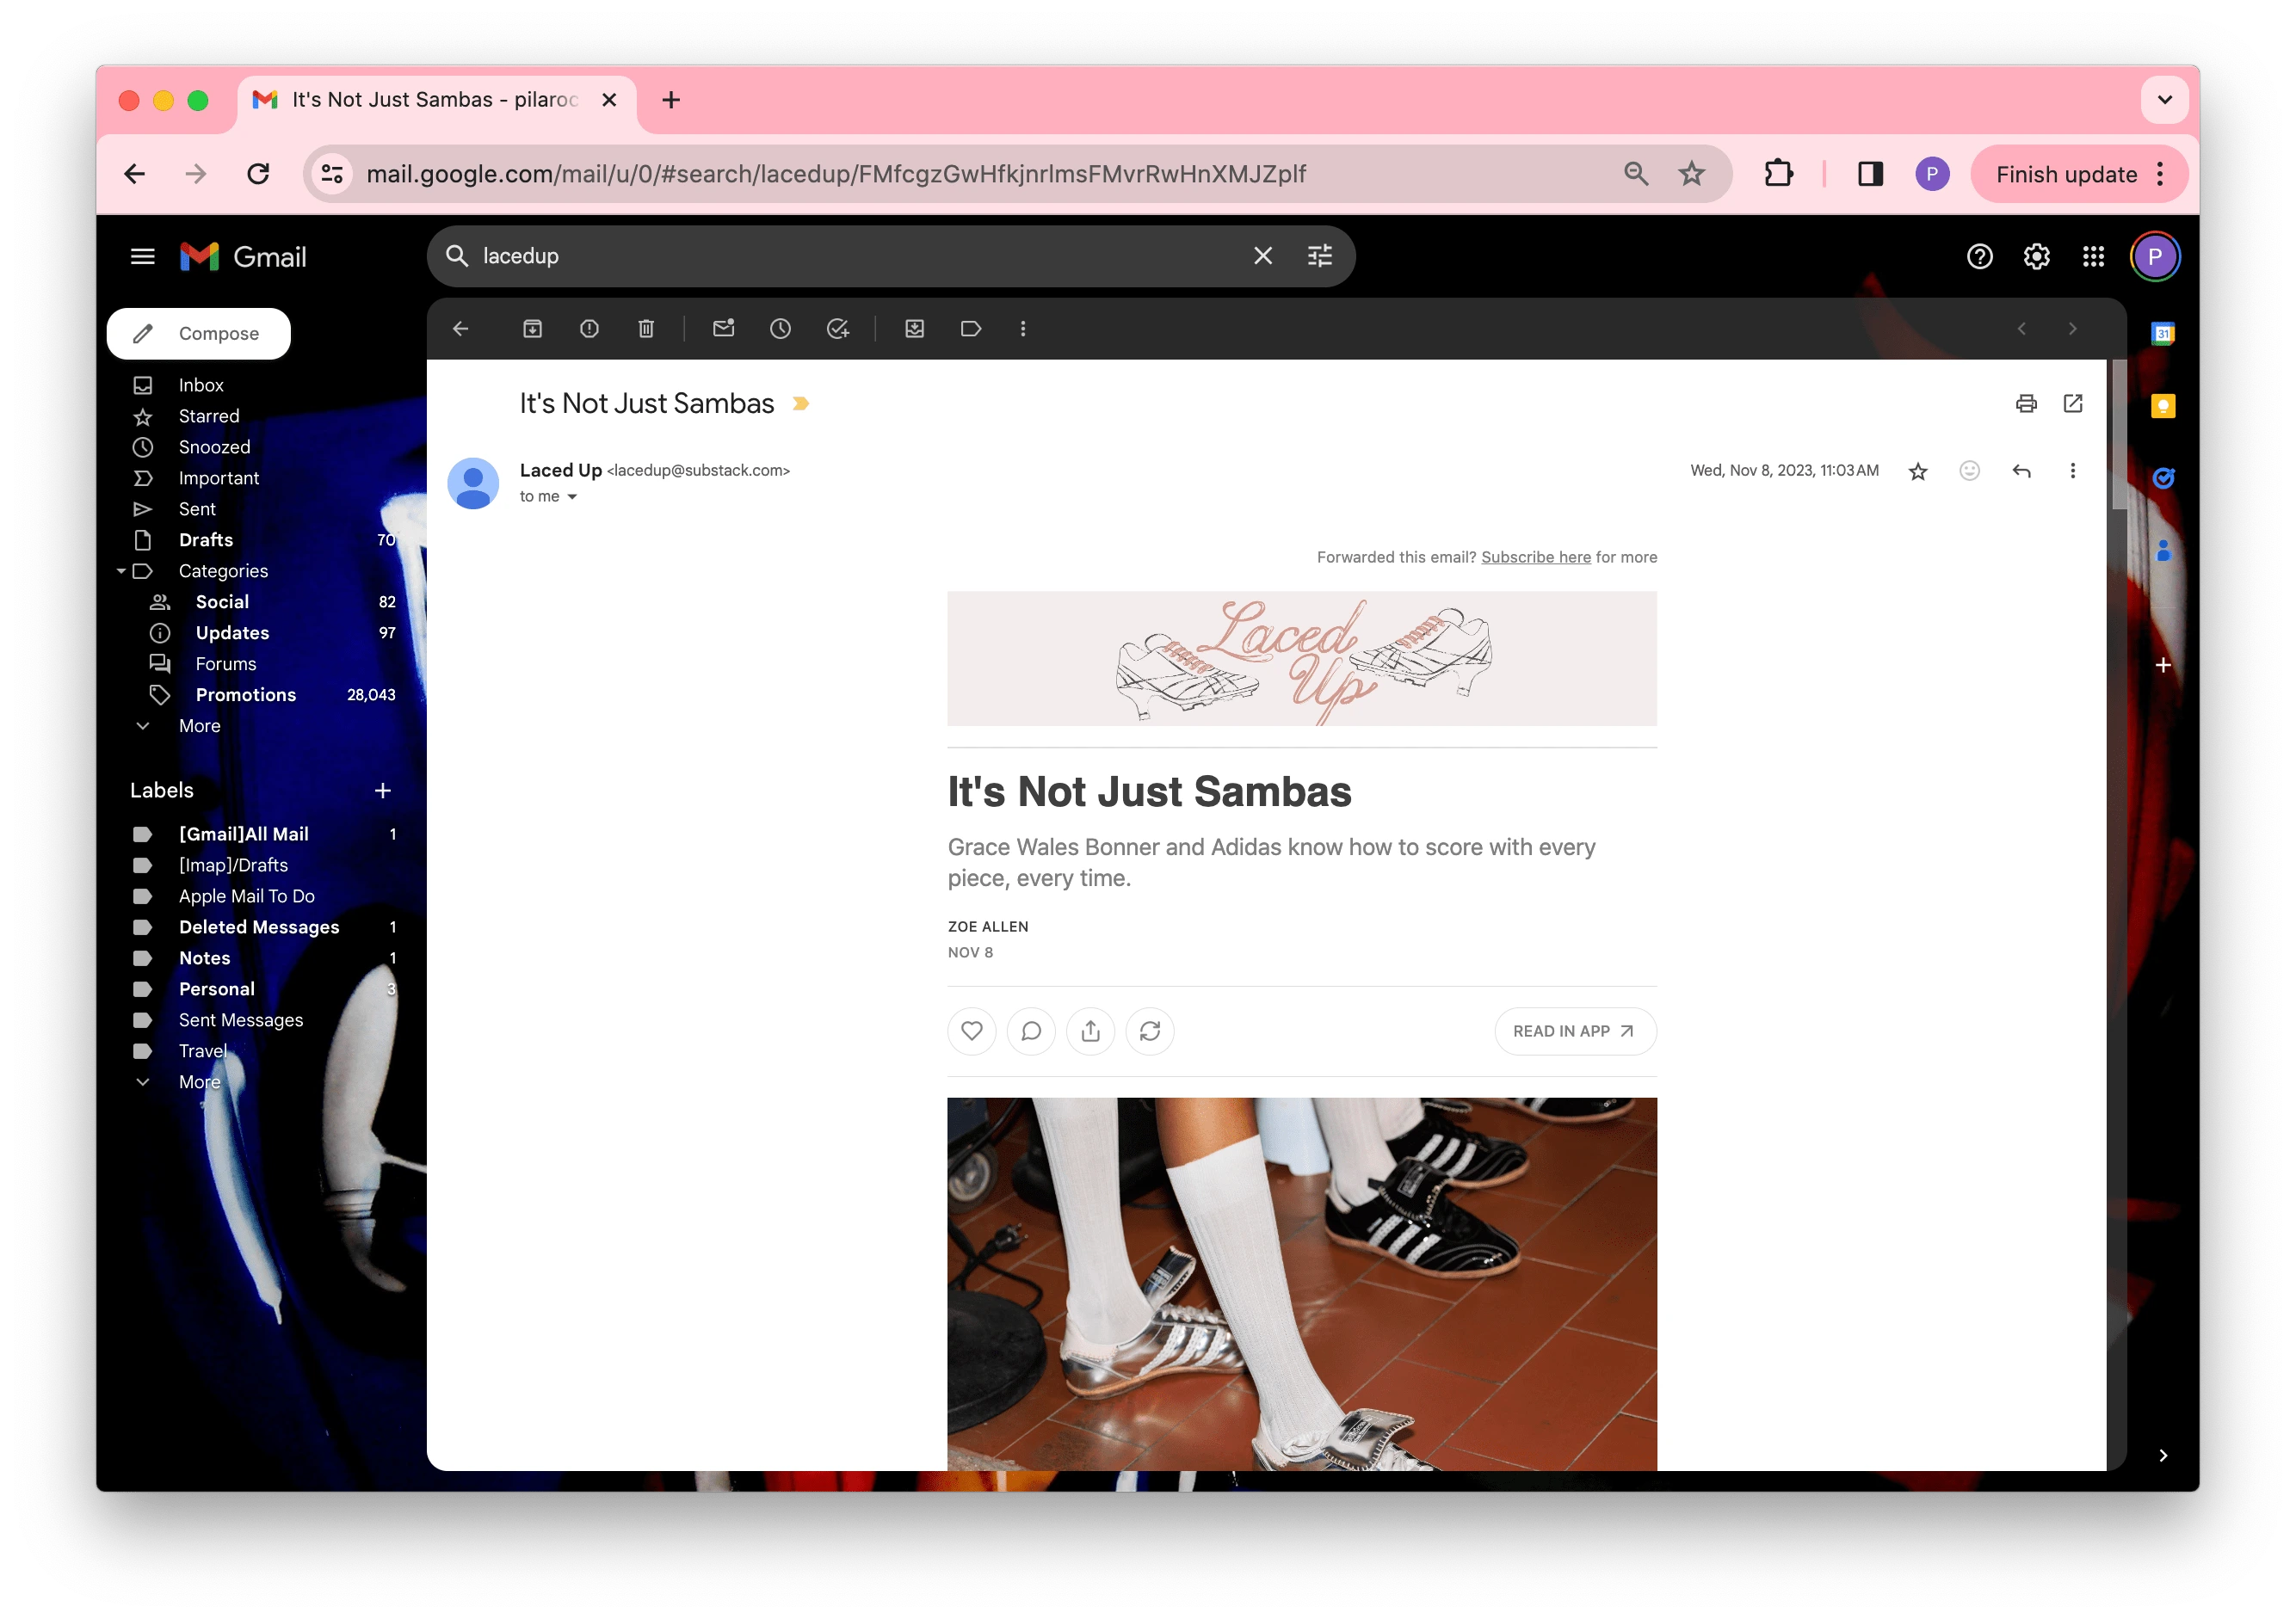
Task: Delete this email with trash icon
Action: pyautogui.click(x=646, y=329)
